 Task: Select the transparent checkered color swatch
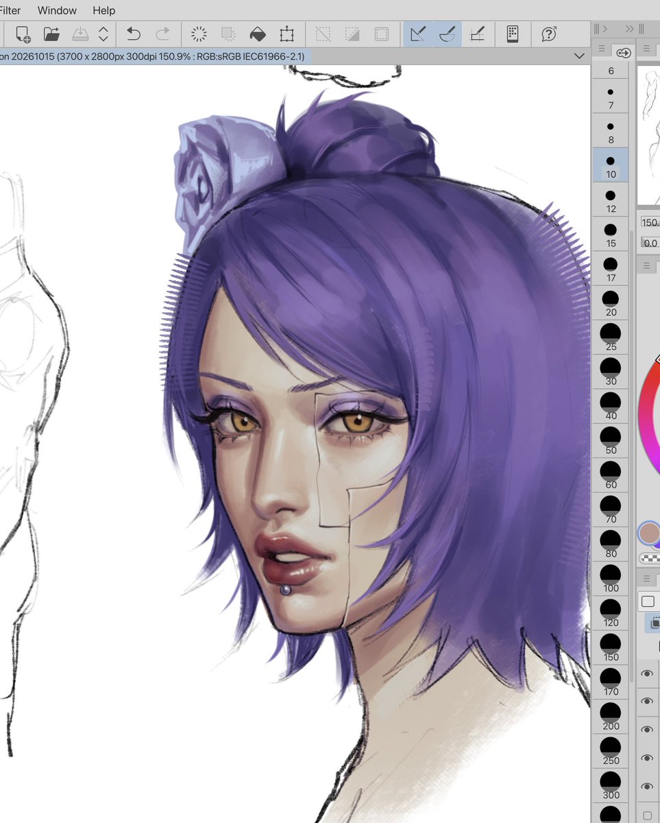(650, 558)
